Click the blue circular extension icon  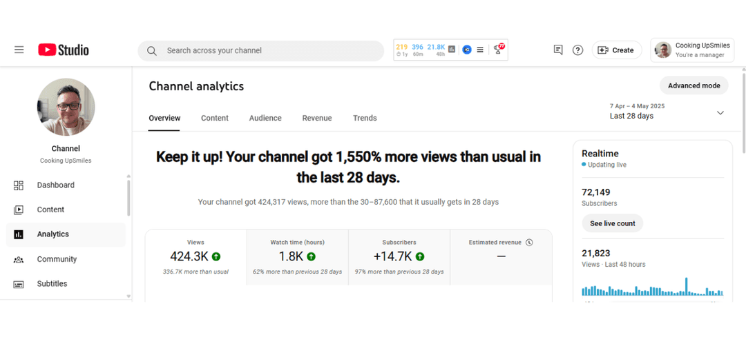tap(467, 50)
